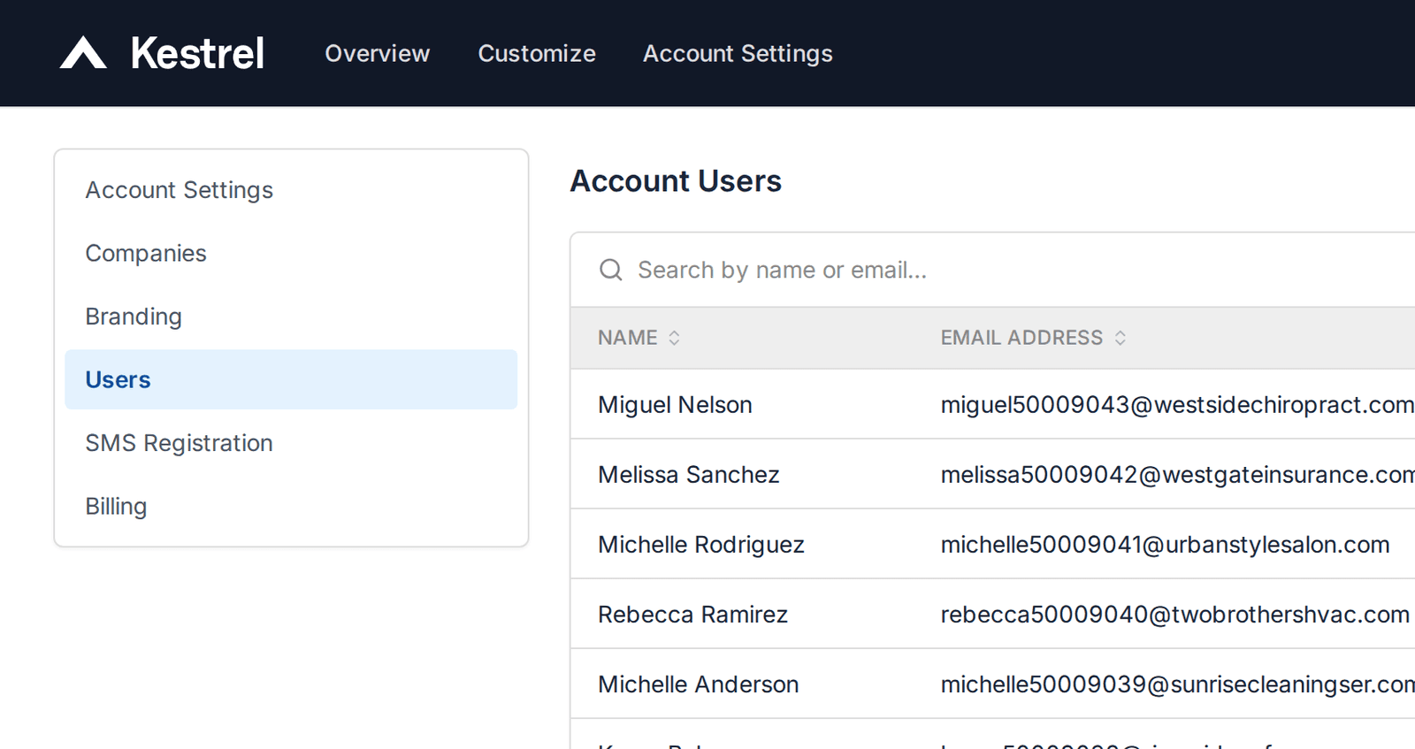Viewport: 1415px width, 749px height.
Task: Click email rebecca50009040@twobrothershvac.com
Action: coord(1174,615)
